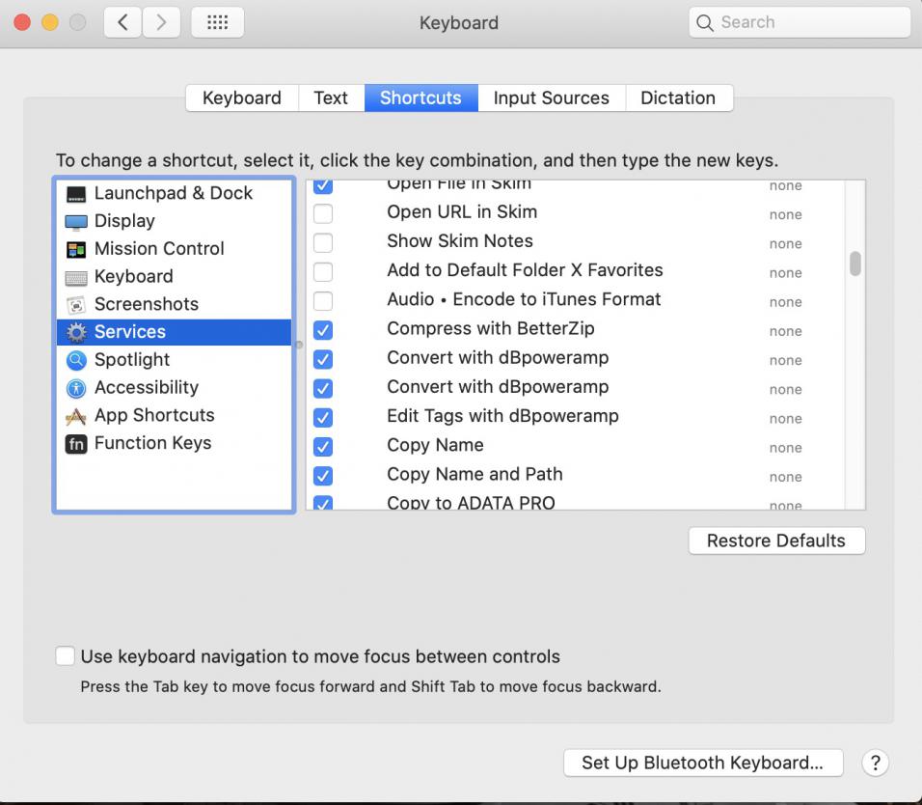922x805 pixels.
Task: Click the Launchpad & Dock icon
Action: 76,194
